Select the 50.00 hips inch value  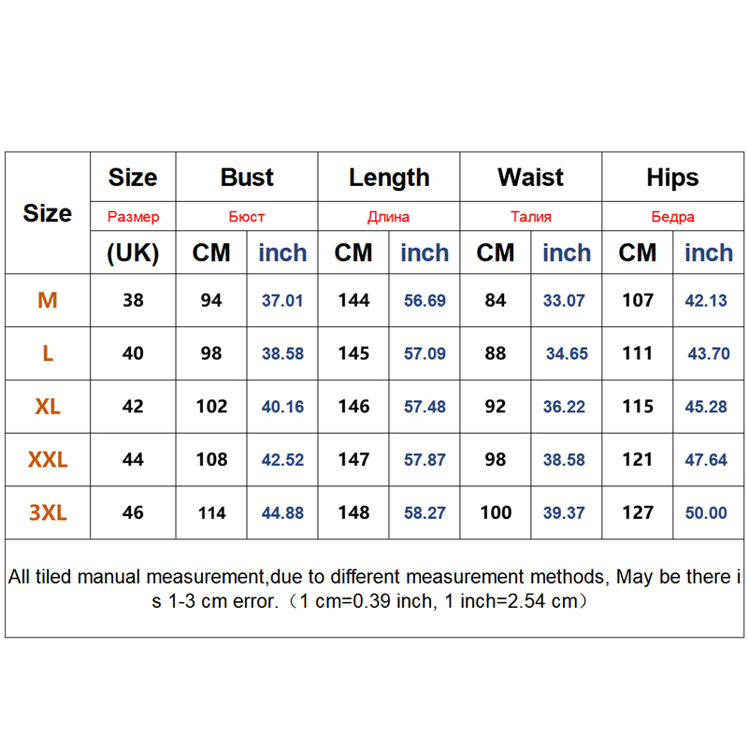tap(707, 512)
